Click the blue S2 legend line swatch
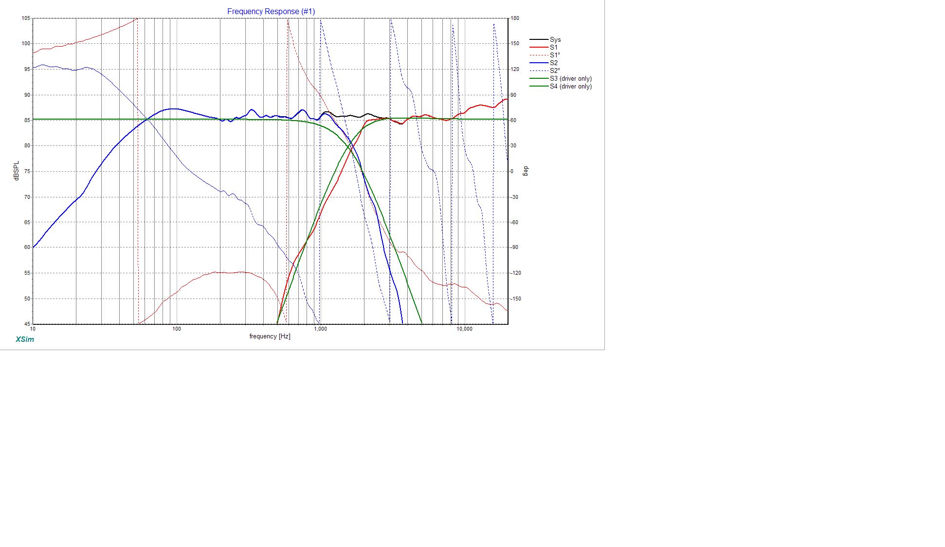The height and width of the screenshot is (547, 945). [539, 63]
